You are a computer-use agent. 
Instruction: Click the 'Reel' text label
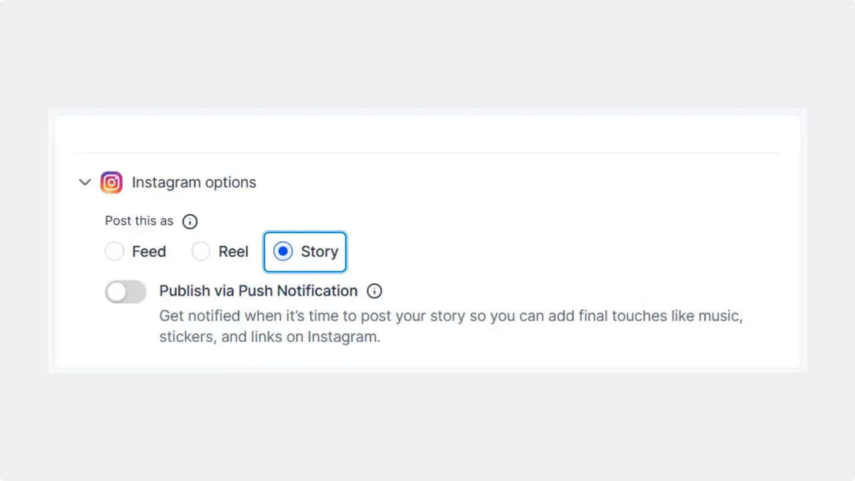(x=233, y=251)
